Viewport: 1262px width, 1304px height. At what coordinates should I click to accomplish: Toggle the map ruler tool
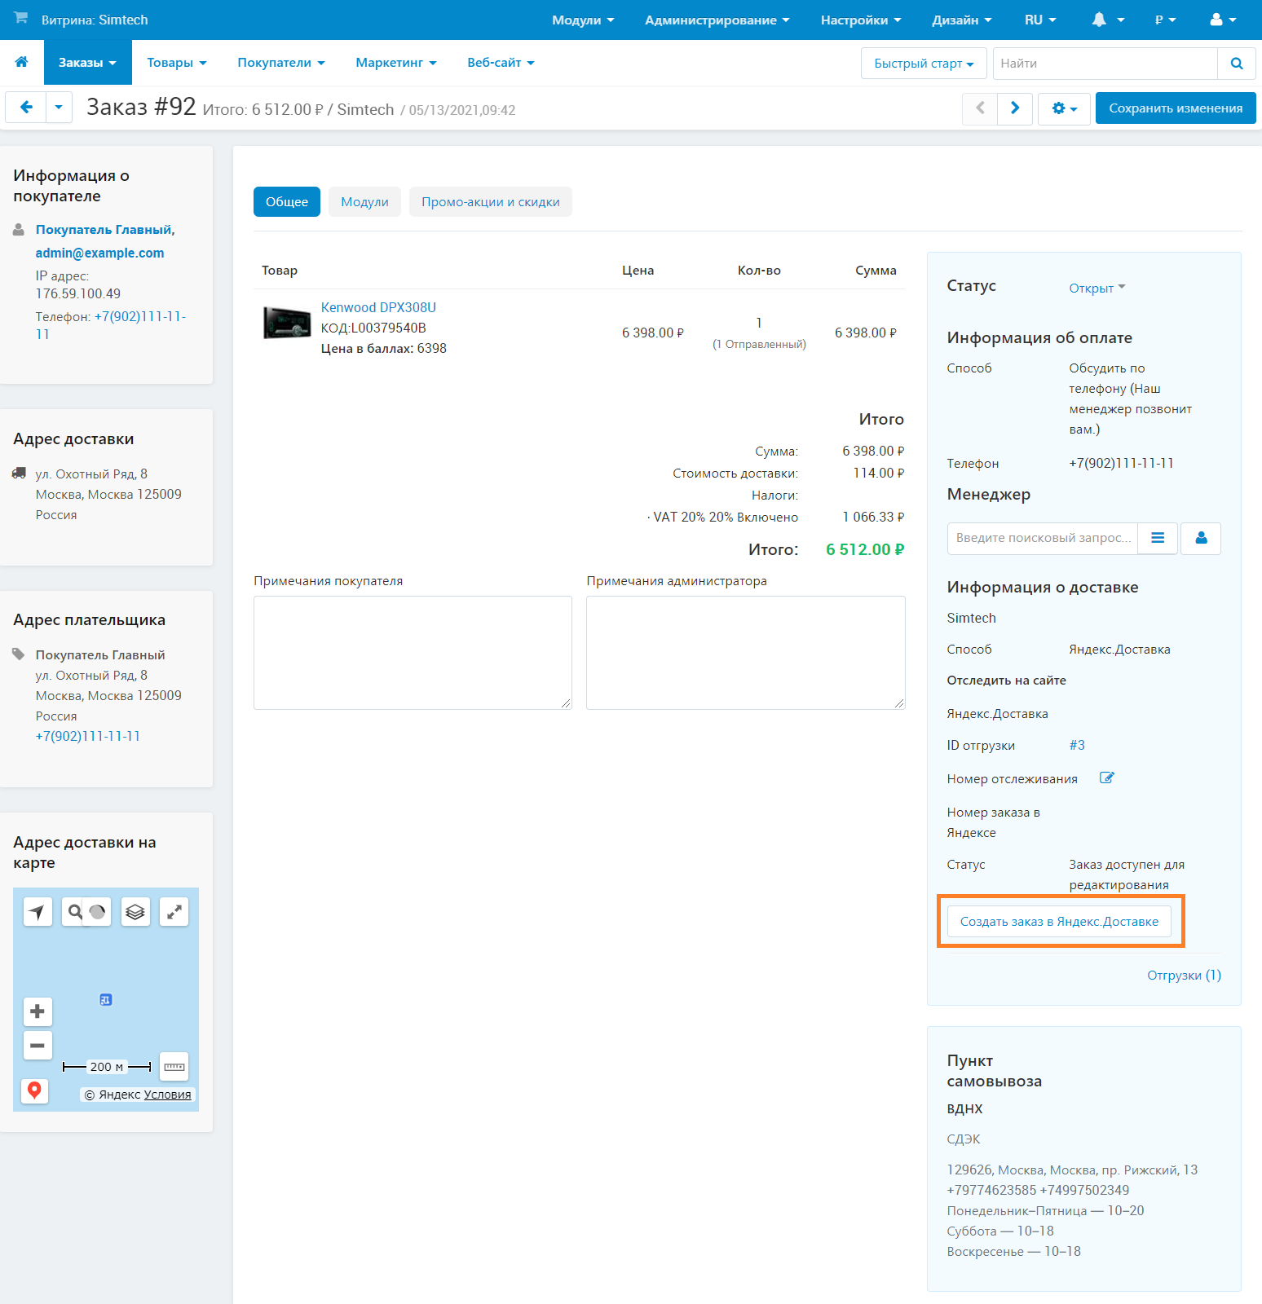coord(174,1067)
